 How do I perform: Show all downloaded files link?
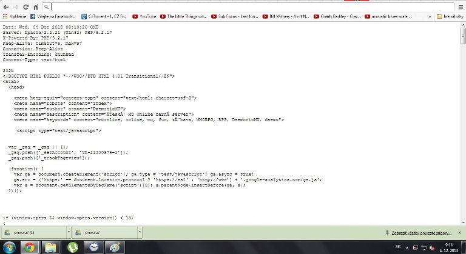(x=421, y=232)
